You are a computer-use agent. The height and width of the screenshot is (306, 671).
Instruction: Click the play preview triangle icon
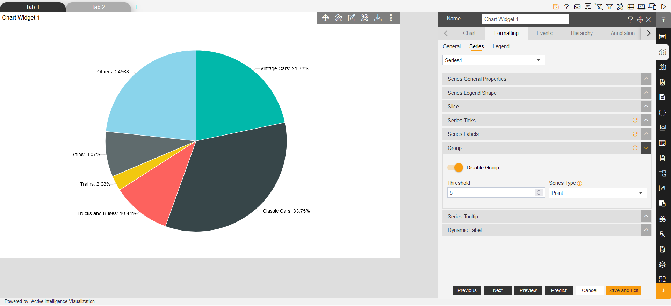pos(663,7)
